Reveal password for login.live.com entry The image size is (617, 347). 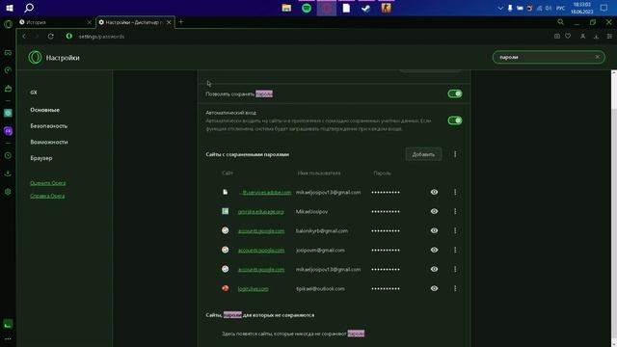434,288
